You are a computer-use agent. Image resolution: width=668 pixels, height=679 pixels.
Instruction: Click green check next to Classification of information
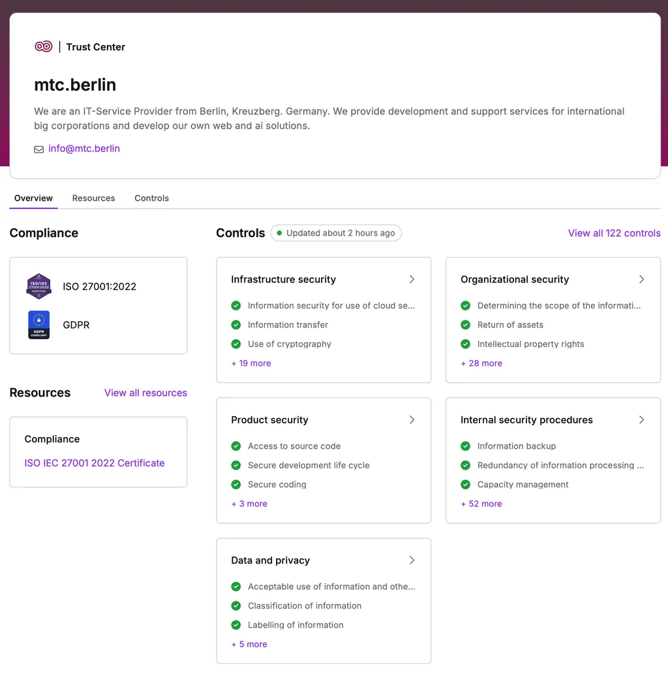[236, 606]
